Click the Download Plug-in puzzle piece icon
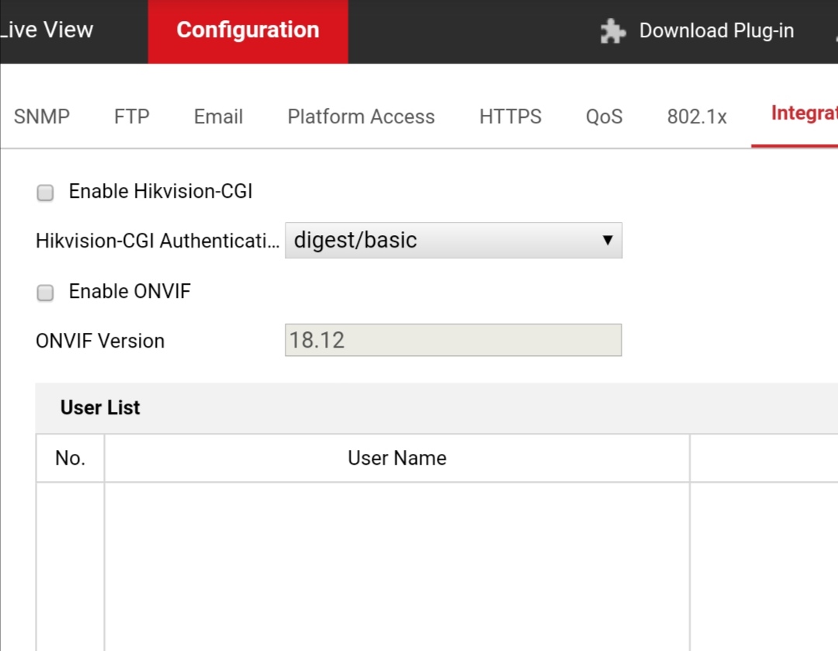838x651 pixels. tap(612, 31)
